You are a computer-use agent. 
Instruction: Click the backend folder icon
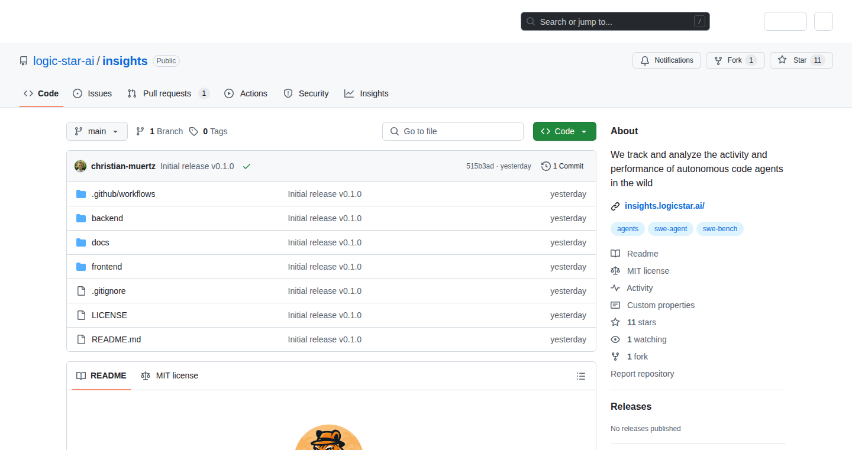tap(81, 218)
